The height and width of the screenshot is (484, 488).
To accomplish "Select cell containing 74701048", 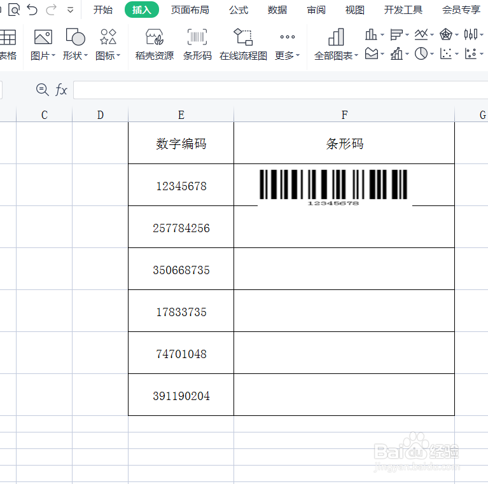I will [x=181, y=353].
